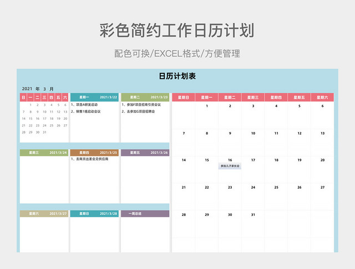Select the 日历计划表 sheet heading

177,76
